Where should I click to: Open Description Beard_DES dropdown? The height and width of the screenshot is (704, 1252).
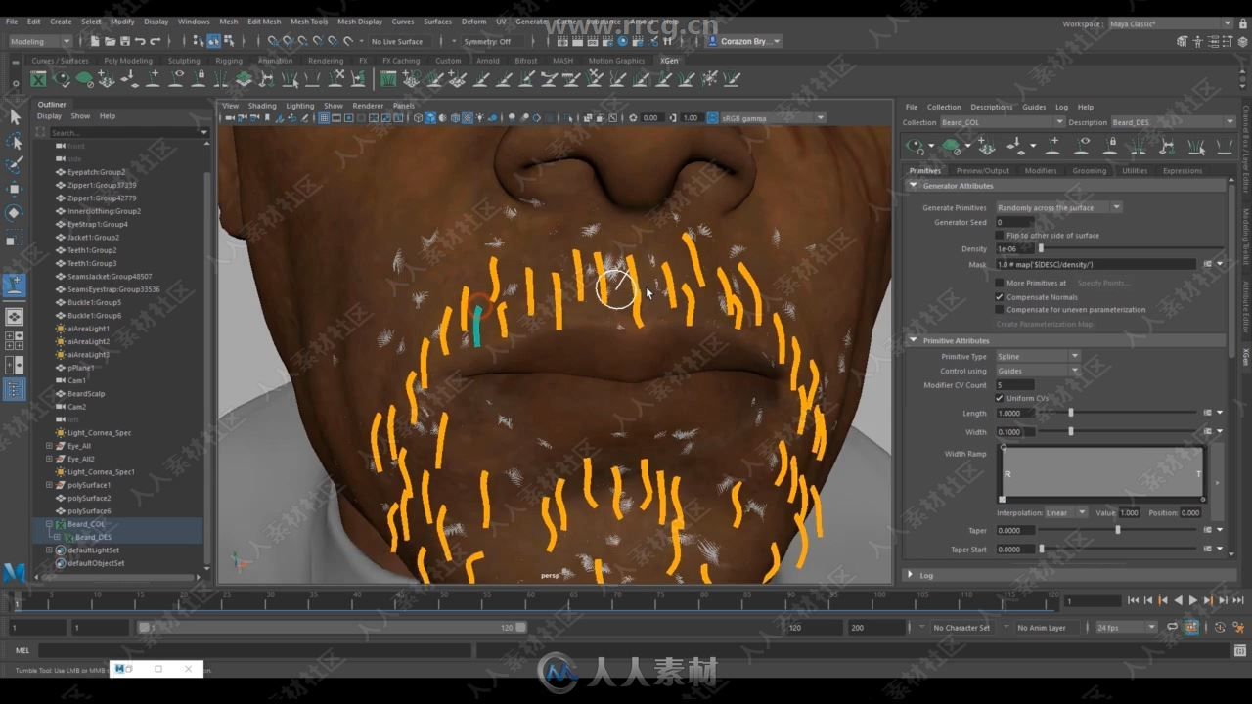(x=1173, y=122)
